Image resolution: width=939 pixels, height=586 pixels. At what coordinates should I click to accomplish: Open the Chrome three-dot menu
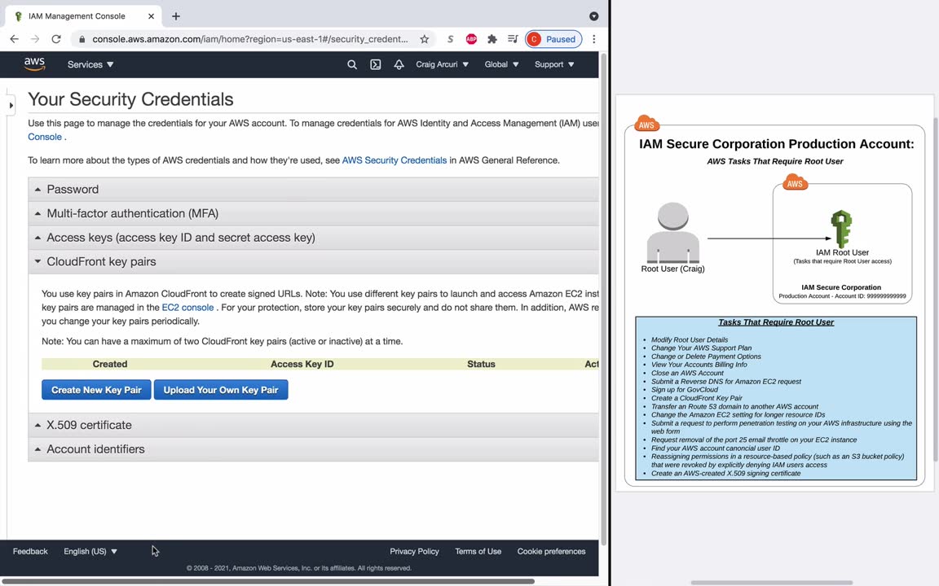[594, 39]
